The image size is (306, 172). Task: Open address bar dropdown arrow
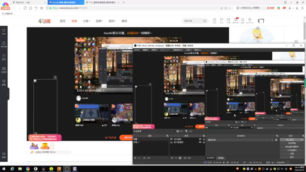[x=229, y=8]
